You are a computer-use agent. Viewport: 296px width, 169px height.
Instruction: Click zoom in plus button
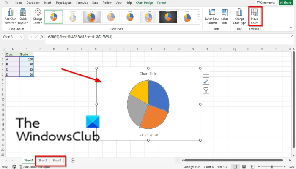pos(285,167)
